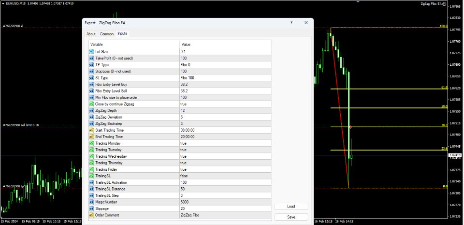Open the chart symbol dropdown arrow beside EURUSD,M15
The width and height of the screenshot is (464, 225).
[3, 3]
